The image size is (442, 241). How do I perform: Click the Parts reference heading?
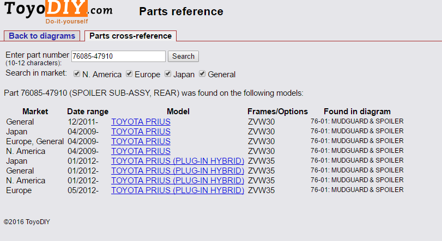tap(181, 11)
